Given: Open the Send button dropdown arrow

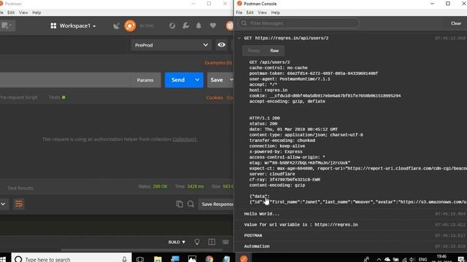Looking at the screenshot, I should (x=197, y=80).
